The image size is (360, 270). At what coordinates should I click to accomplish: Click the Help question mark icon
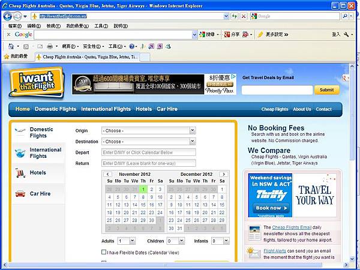[131, 46]
